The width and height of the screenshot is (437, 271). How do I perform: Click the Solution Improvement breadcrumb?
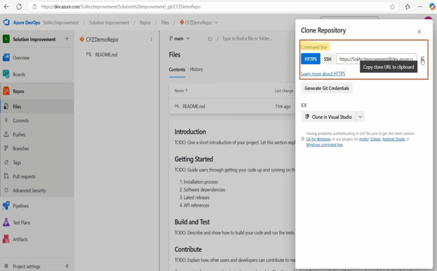pyautogui.click(x=109, y=23)
